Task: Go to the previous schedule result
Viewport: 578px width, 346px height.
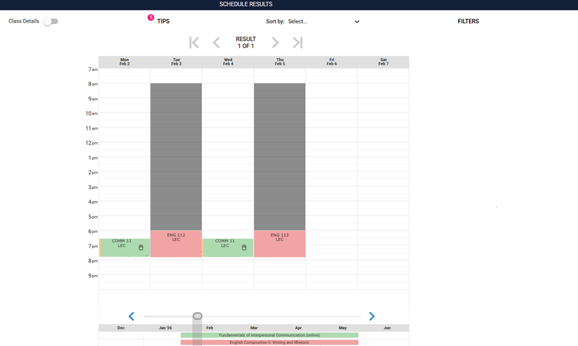Action: pos(216,43)
